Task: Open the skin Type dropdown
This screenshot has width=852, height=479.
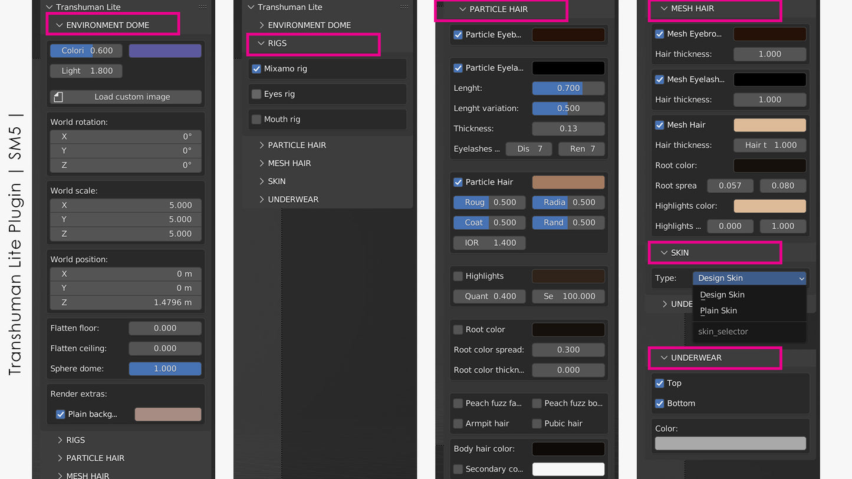Action: pyautogui.click(x=749, y=278)
